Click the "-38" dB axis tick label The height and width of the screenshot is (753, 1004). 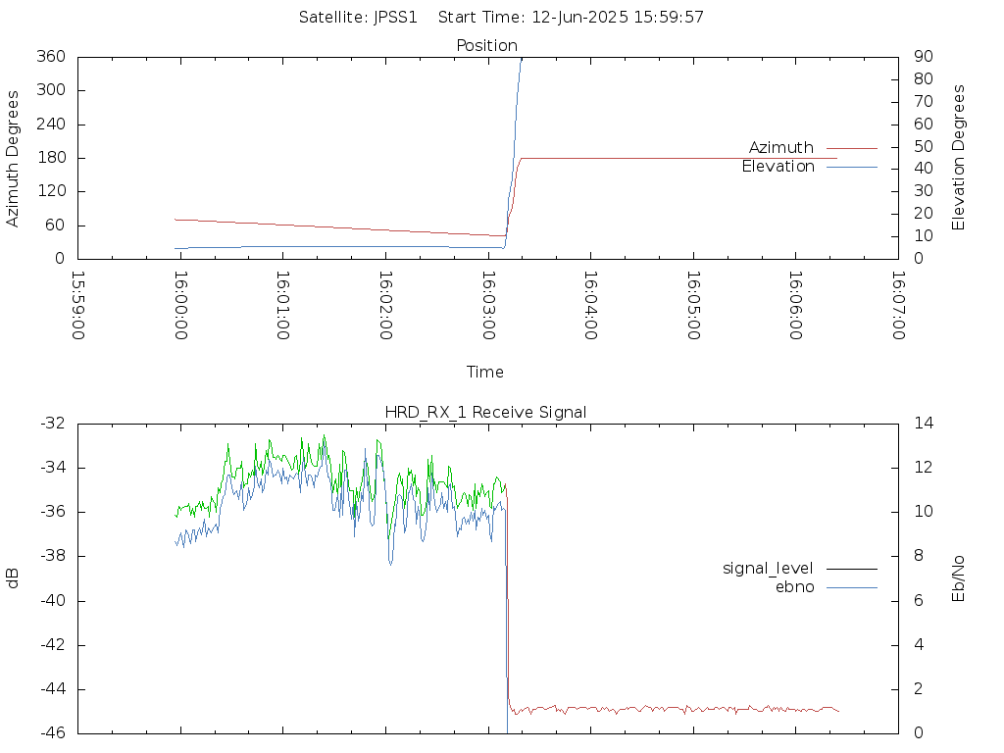(x=53, y=557)
